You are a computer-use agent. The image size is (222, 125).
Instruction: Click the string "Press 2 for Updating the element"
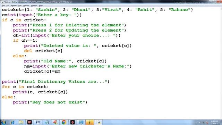(77, 30)
